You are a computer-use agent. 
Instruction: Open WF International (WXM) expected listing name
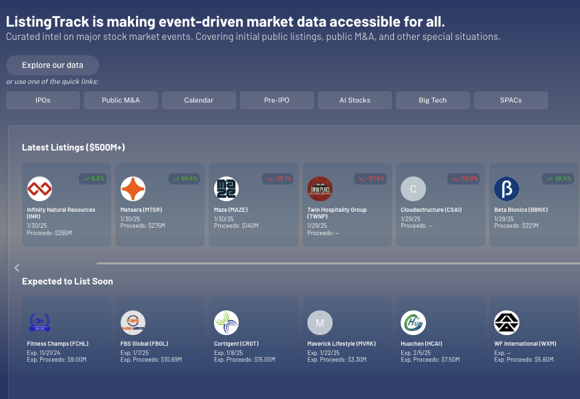coord(525,344)
